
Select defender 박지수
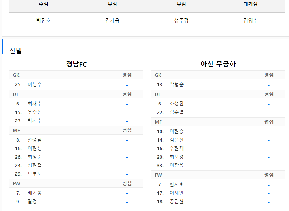[x=35, y=121]
